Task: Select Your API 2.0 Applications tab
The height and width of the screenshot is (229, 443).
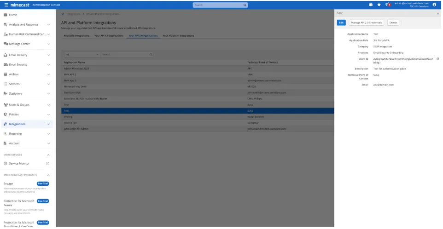Action: [143, 36]
